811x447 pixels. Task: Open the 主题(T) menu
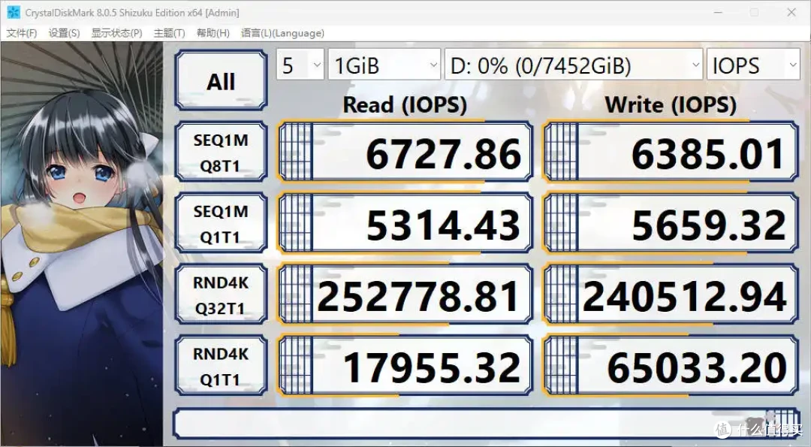tap(169, 33)
